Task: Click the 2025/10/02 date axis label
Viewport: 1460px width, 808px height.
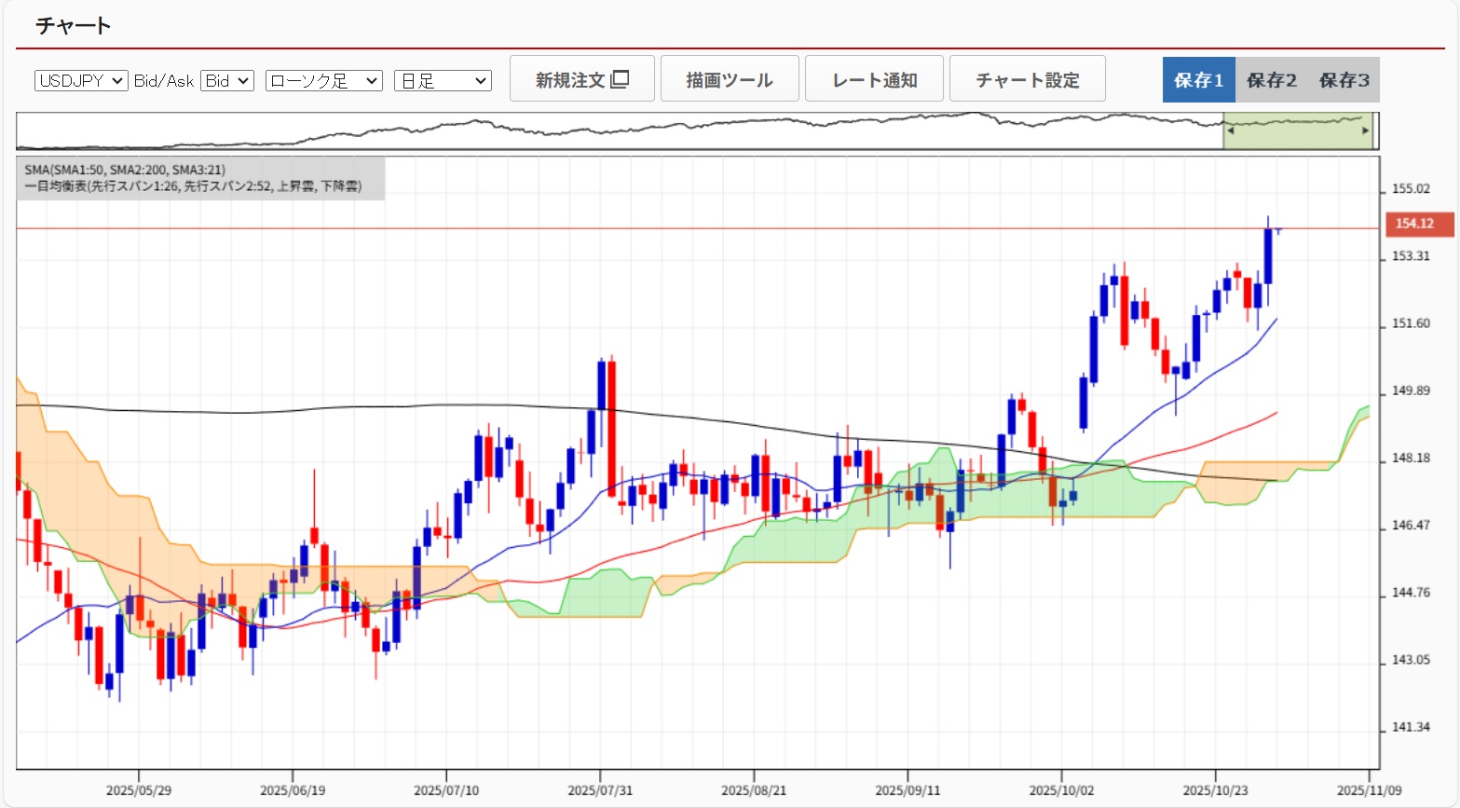Action: pyautogui.click(x=1060, y=790)
